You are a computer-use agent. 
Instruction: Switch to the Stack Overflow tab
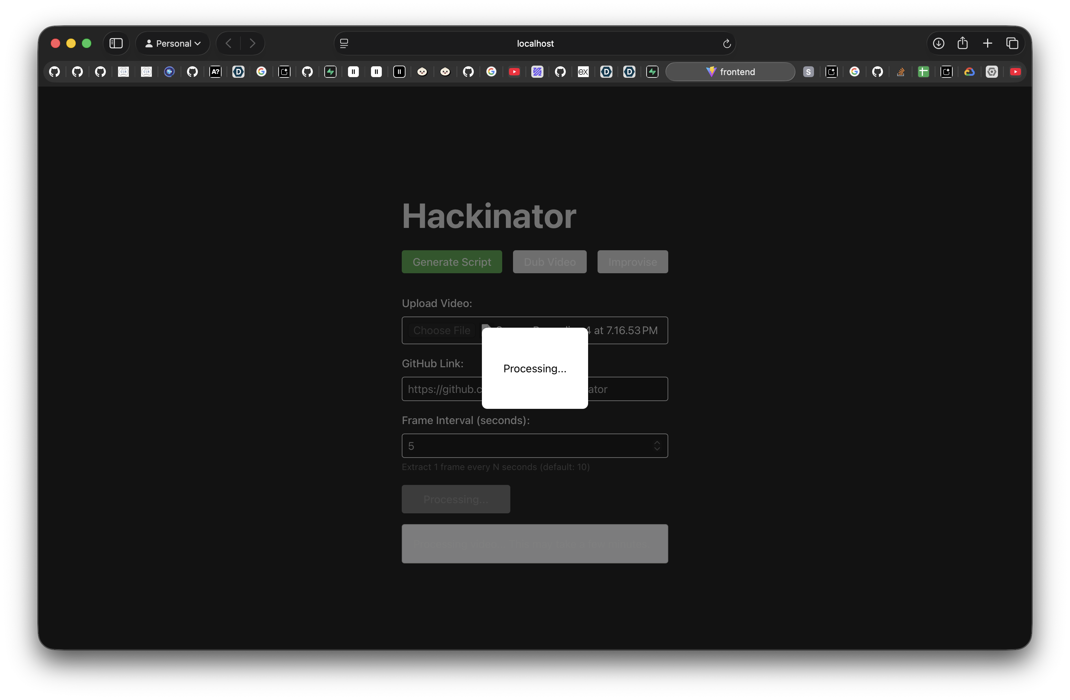901,72
